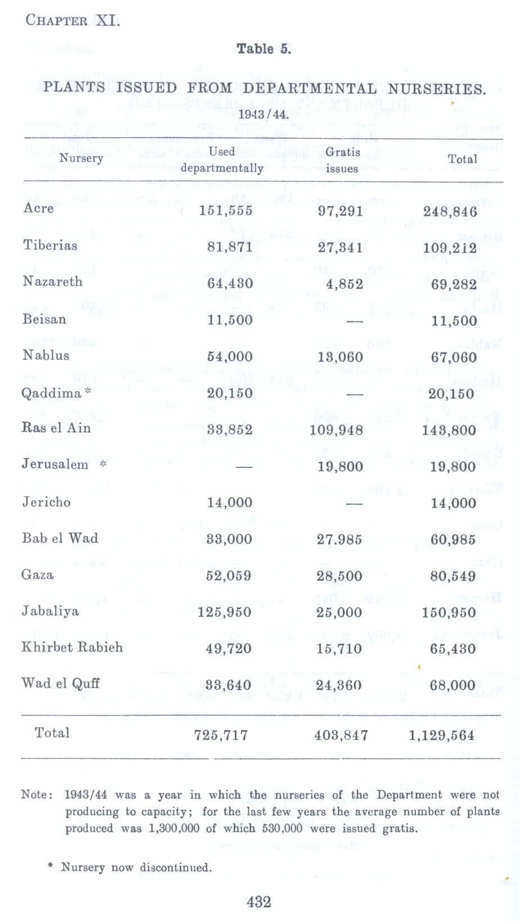
Task: Click the page number 432
Action: pos(259,902)
